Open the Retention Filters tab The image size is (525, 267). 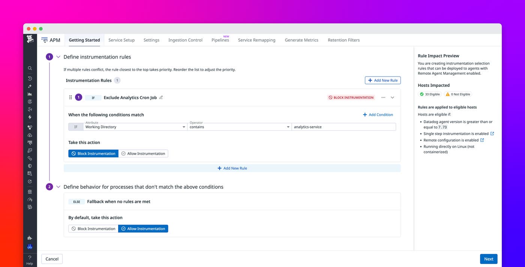tap(343, 40)
